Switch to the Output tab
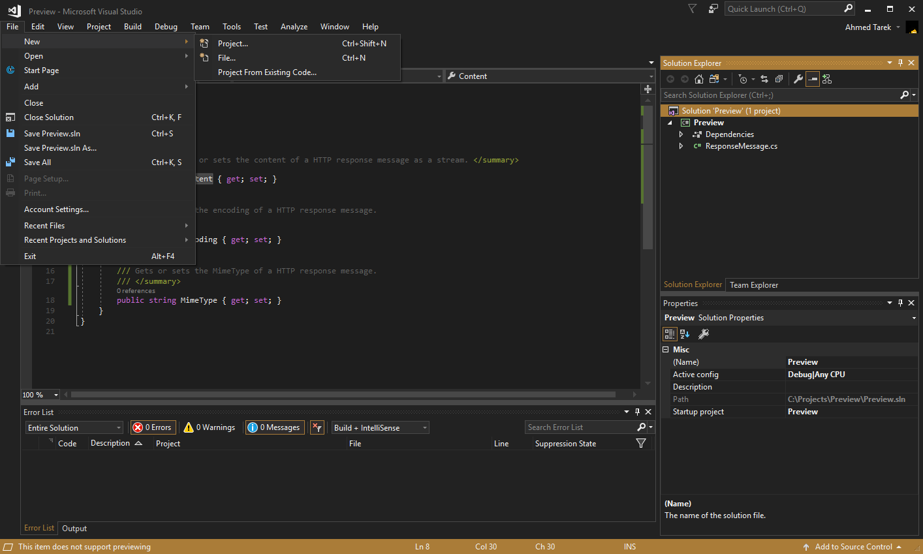923x554 pixels. click(x=74, y=529)
